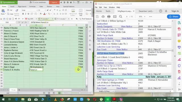Open the Paste options dropdown arrow
This screenshot has height=102, width=182.
coord(5,14)
